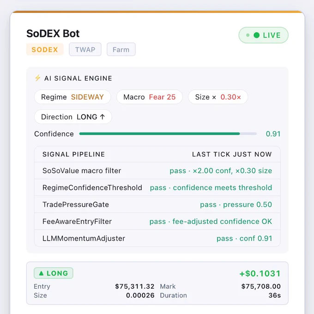Click the LIVE status badge
Screen dimensions: 314x314
pyautogui.click(x=263, y=35)
